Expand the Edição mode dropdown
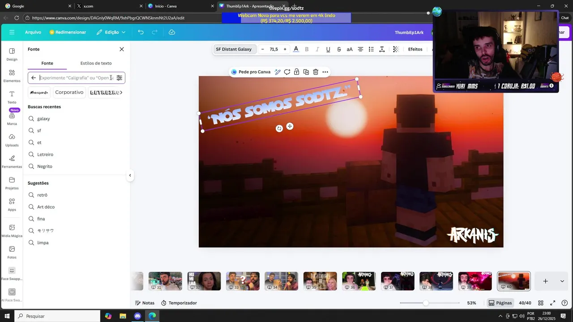Viewport: 573px width, 322px height. (111, 32)
